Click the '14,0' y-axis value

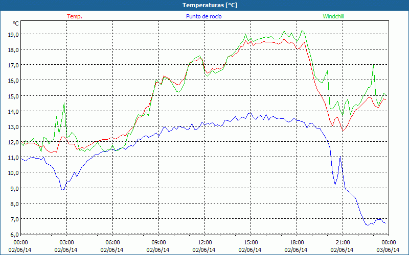click(13, 111)
